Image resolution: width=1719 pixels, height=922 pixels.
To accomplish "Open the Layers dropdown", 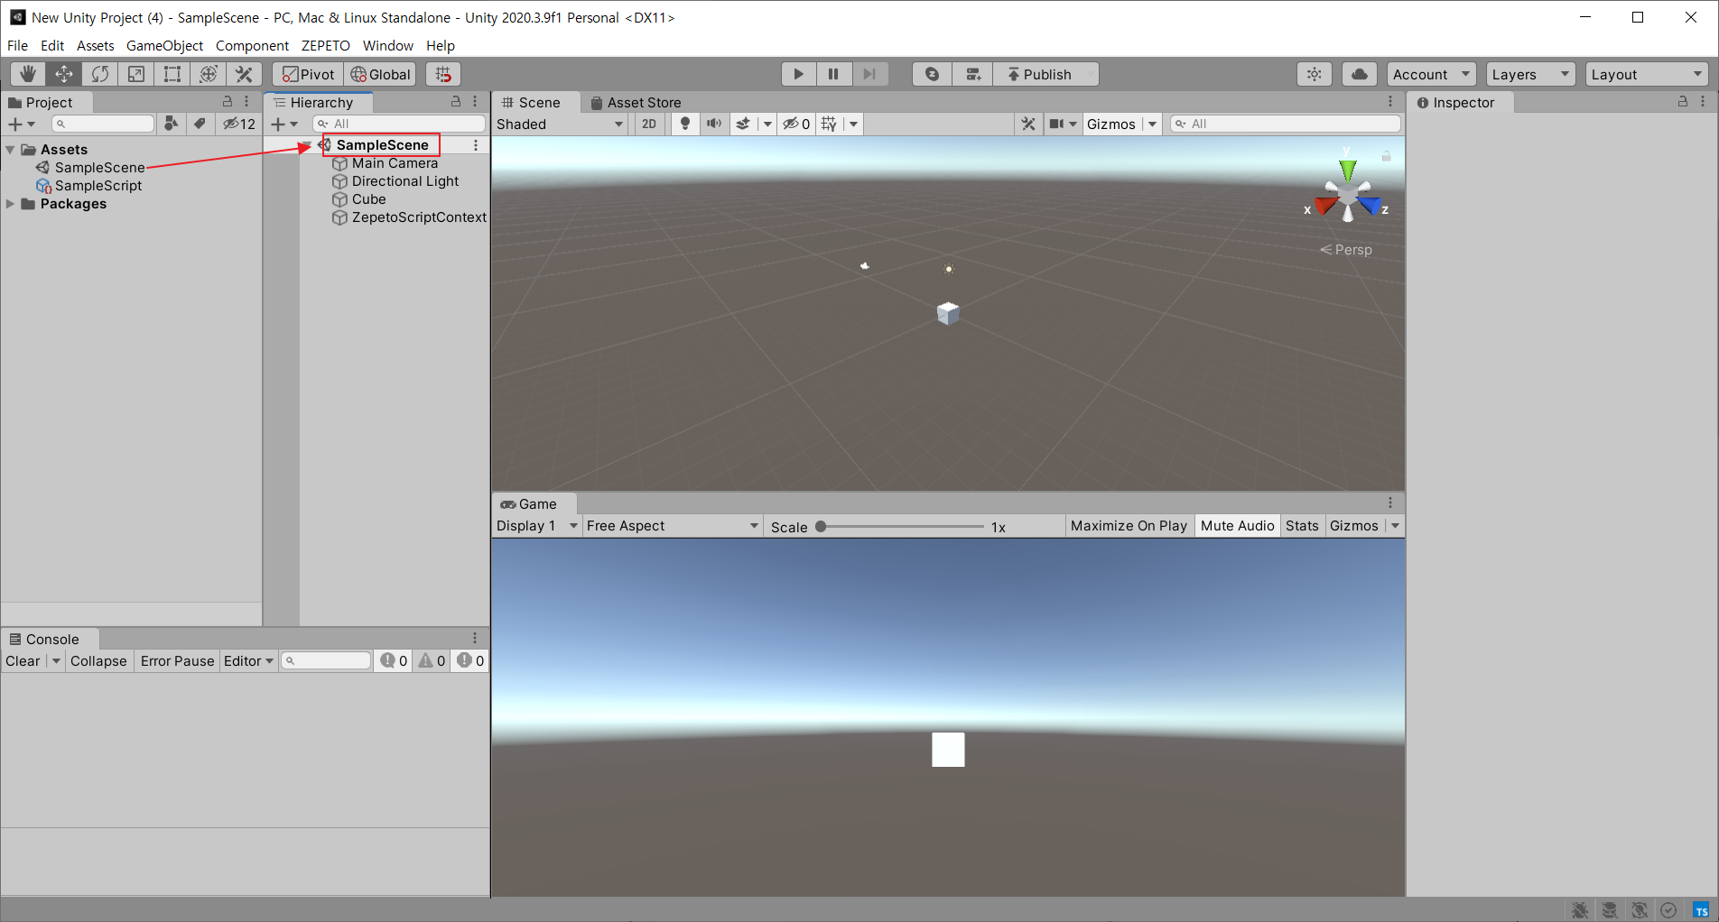I will tap(1530, 74).
